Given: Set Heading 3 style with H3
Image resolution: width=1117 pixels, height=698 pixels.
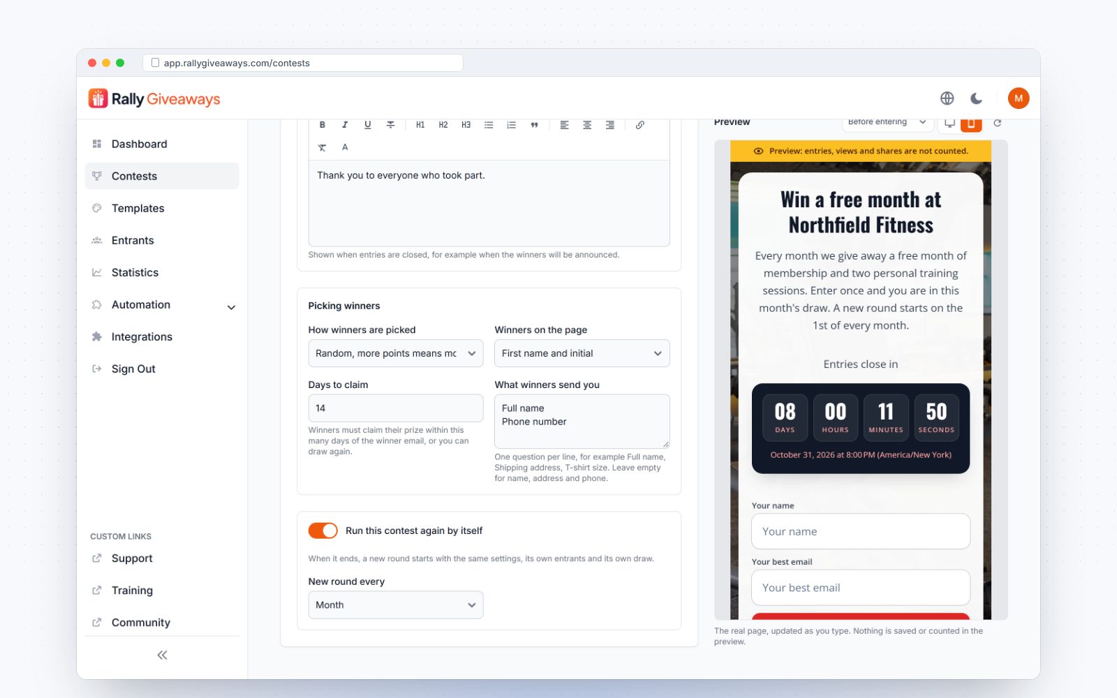Looking at the screenshot, I should click(x=466, y=125).
